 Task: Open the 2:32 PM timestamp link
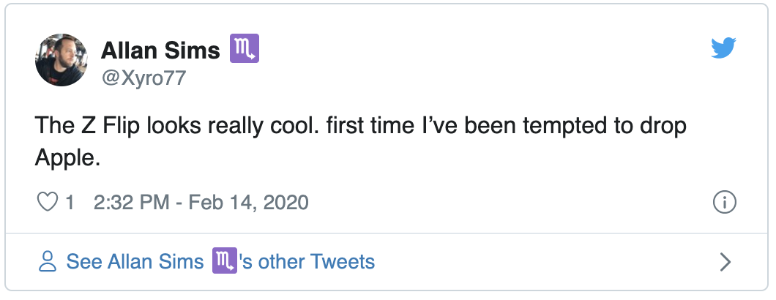133,202
